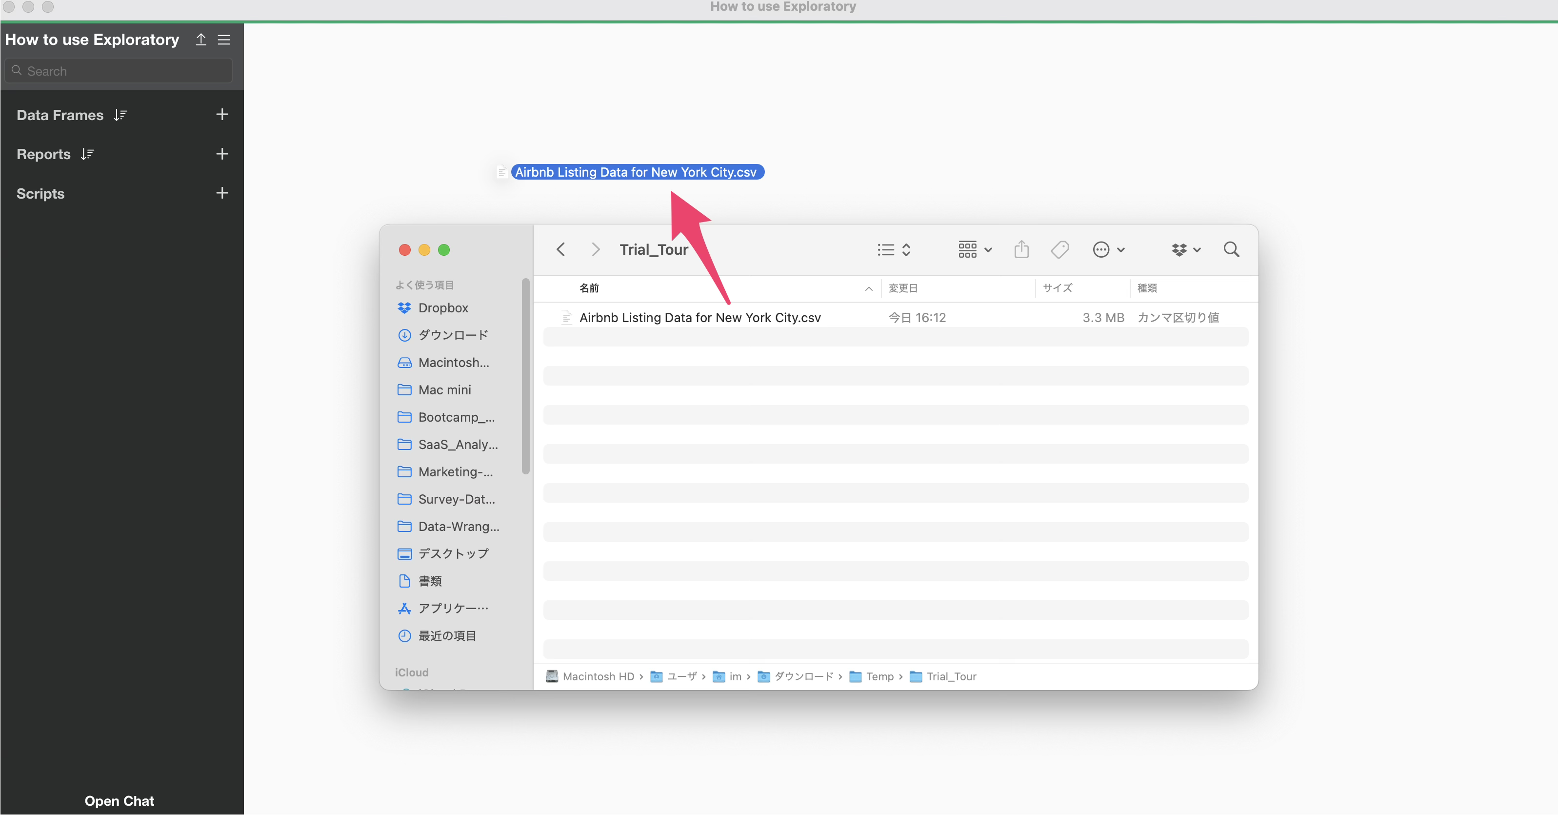1558x815 pixels.
Task: Click 今日 16:12 modified date cell
Action: point(917,318)
